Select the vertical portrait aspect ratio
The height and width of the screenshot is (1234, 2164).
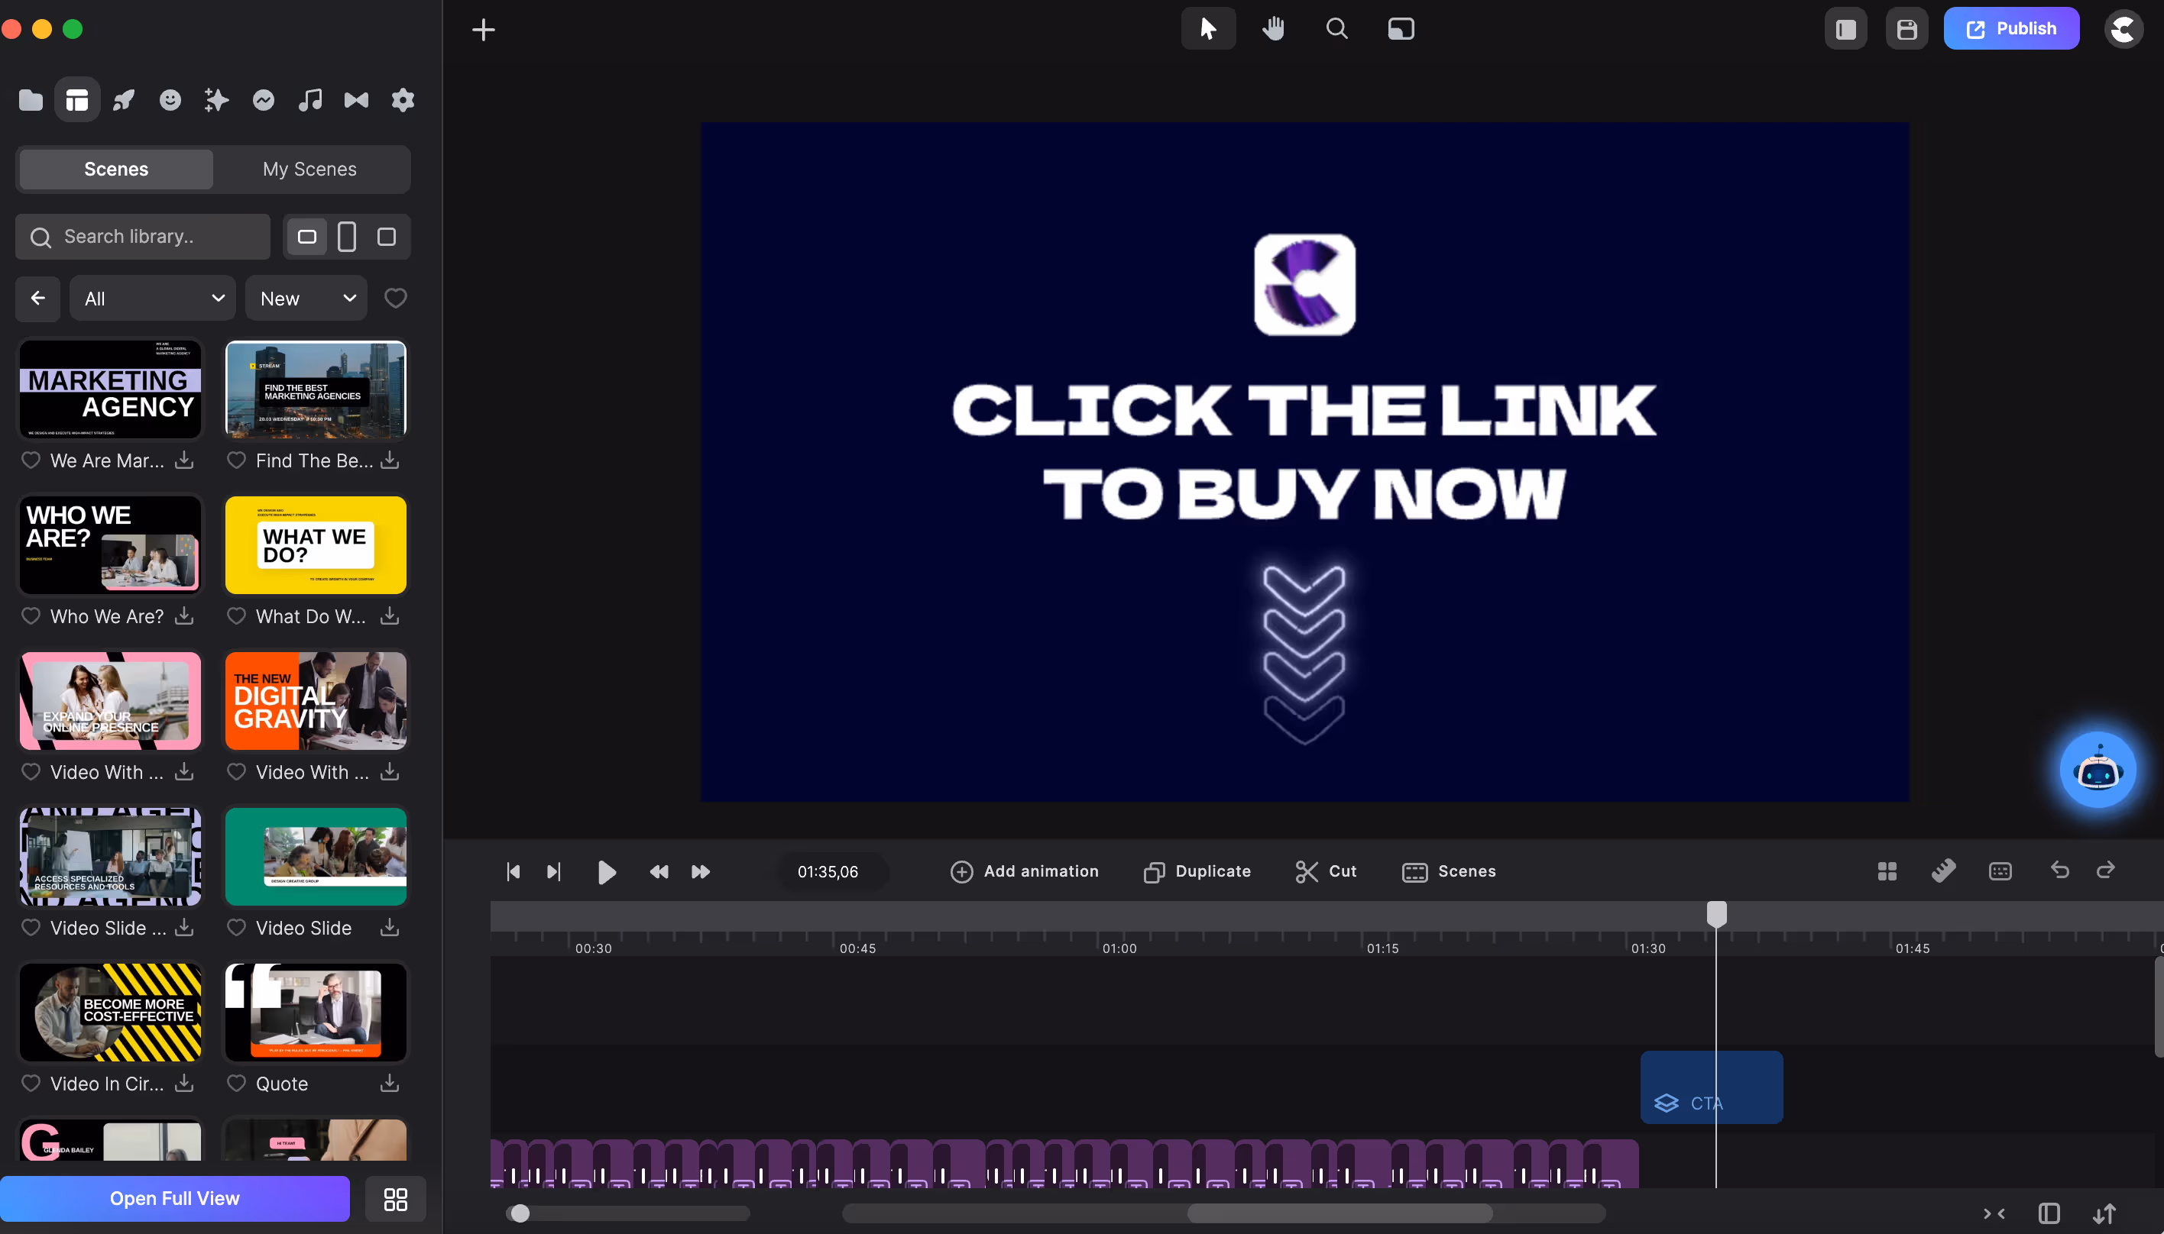(347, 237)
